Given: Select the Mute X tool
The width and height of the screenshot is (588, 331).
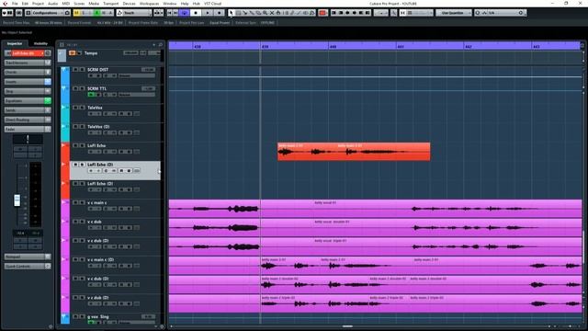Looking at the screenshot, I should pyautogui.click(x=272, y=13).
